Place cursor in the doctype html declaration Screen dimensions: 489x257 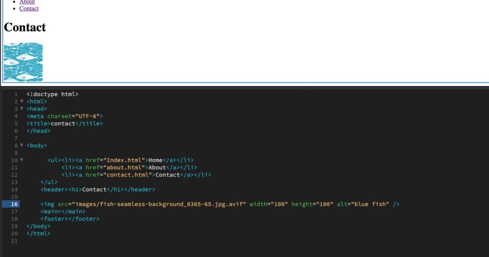[x=53, y=94]
